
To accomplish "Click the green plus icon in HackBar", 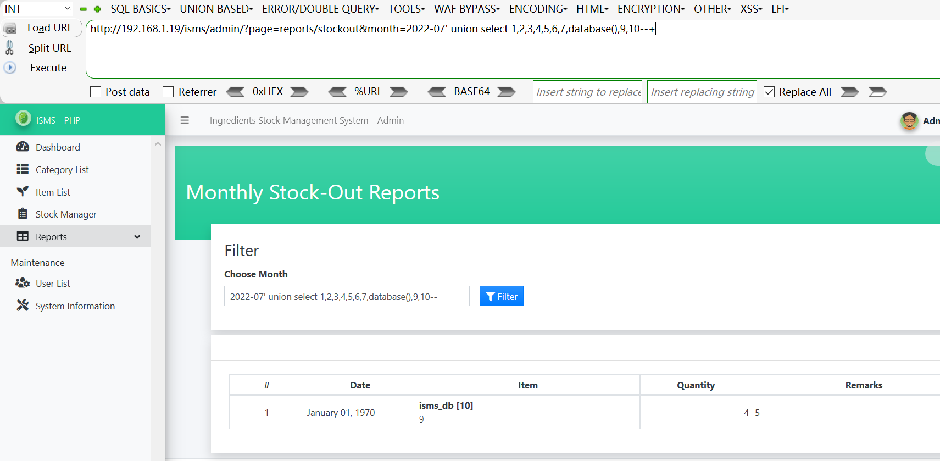I will pos(97,9).
